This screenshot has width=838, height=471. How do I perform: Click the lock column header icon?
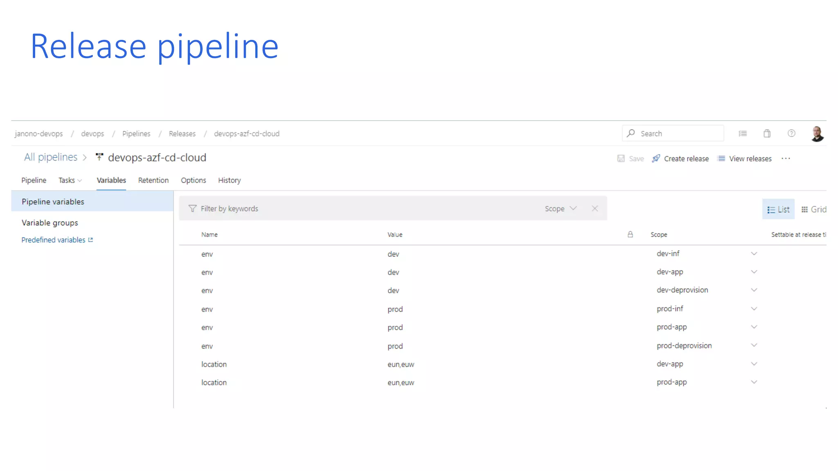(x=630, y=234)
